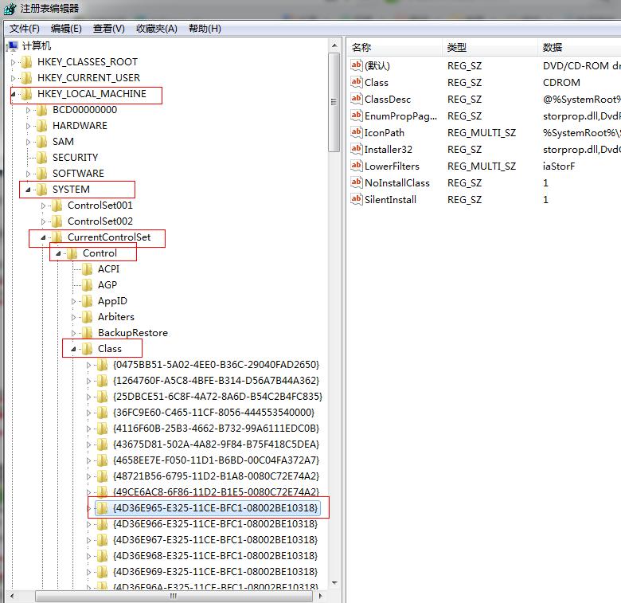Click the LowerFilters registry value icon
621x603 pixels.
tap(357, 166)
